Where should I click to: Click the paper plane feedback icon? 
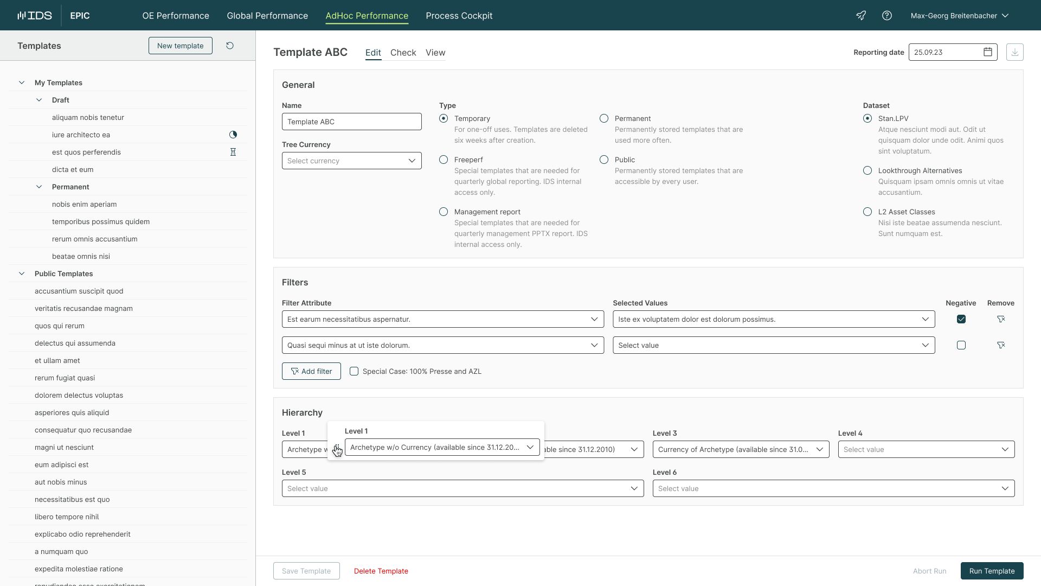tap(862, 15)
